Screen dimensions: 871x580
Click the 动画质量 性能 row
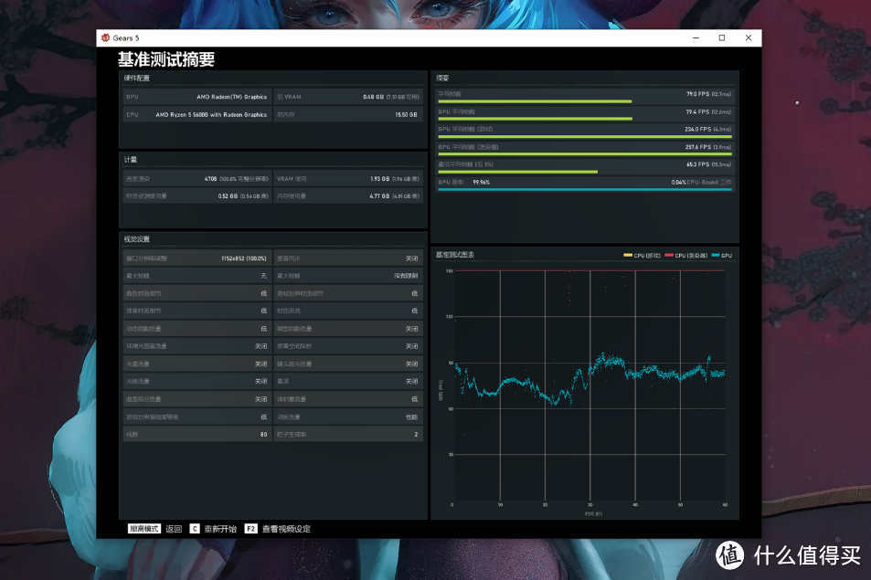pyautogui.click(x=348, y=417)
